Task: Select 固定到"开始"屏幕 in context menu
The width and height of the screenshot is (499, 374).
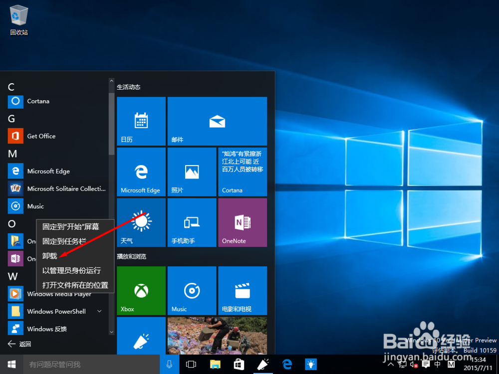Action: (x=75, y=227)
